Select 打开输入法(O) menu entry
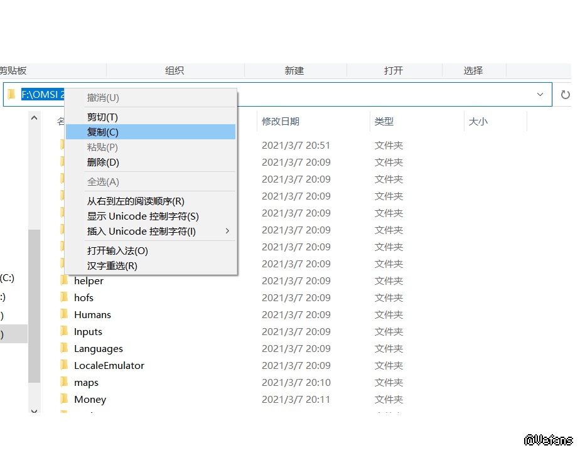Screen dimensions: 580x453 (117, 251)
